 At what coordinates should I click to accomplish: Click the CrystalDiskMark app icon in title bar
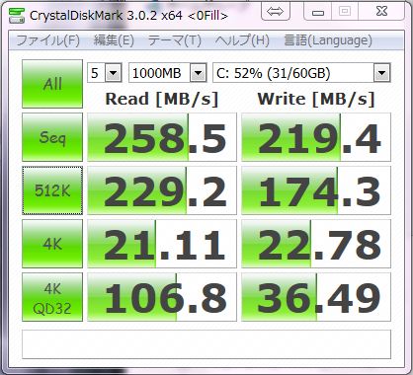[x=17, y=16]
